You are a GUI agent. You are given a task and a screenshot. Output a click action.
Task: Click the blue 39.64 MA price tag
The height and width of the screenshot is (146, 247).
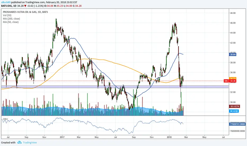click(233, 54)
